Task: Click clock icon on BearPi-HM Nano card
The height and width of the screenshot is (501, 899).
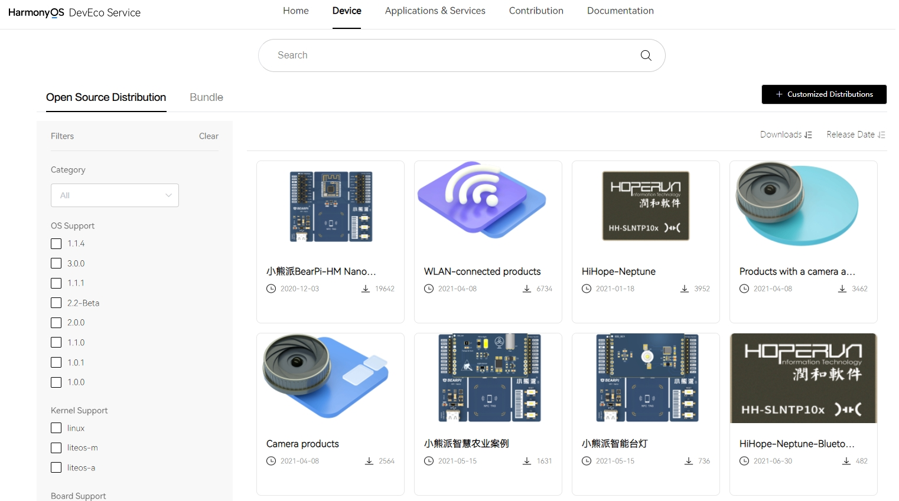Action: [271, 289]
